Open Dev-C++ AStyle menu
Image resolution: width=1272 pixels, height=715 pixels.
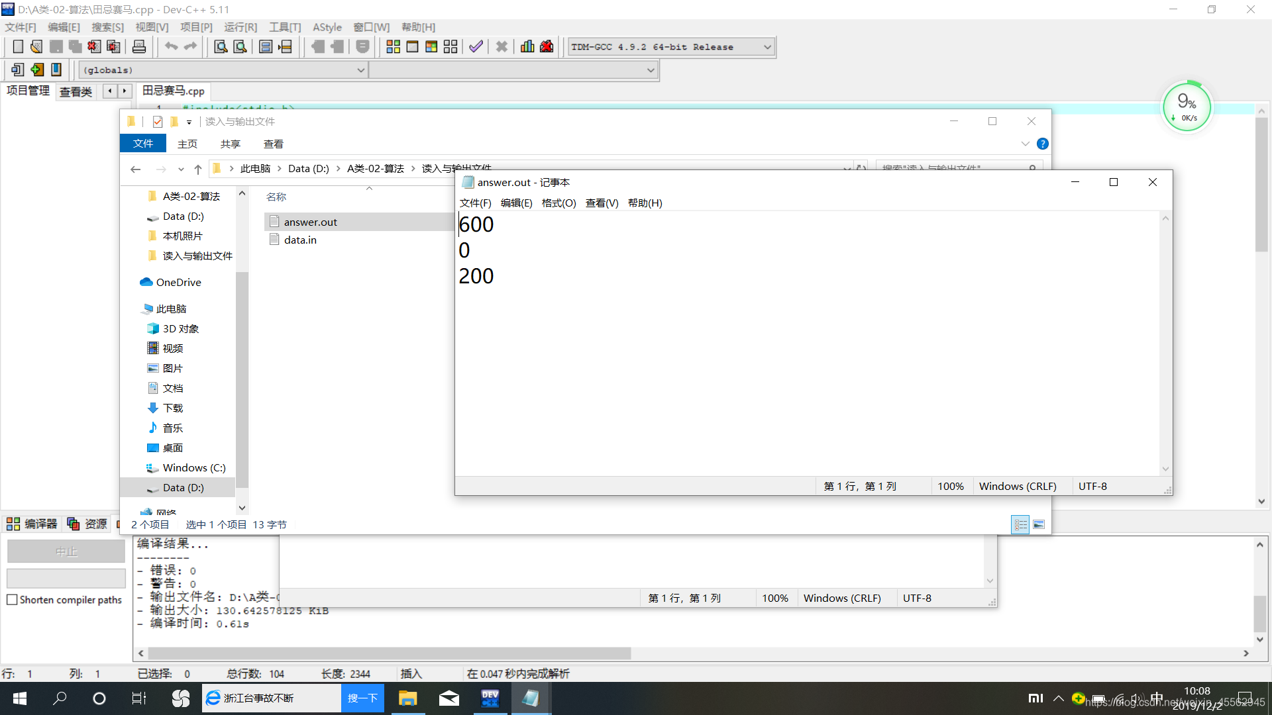click(x=327, y=27)
